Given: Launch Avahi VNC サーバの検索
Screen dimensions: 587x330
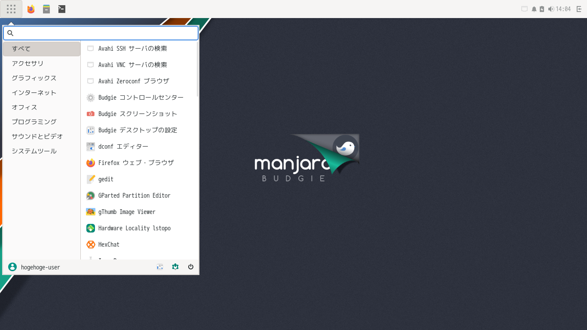Looking at the screenshot, I should pyautogui.click(x=139, y=65).
